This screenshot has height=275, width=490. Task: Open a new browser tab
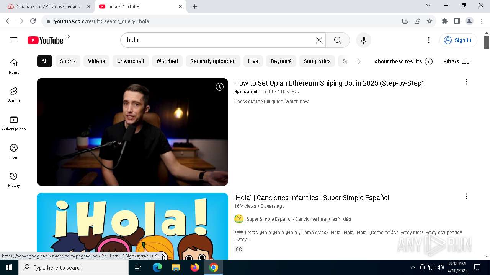tap(195, 6)
